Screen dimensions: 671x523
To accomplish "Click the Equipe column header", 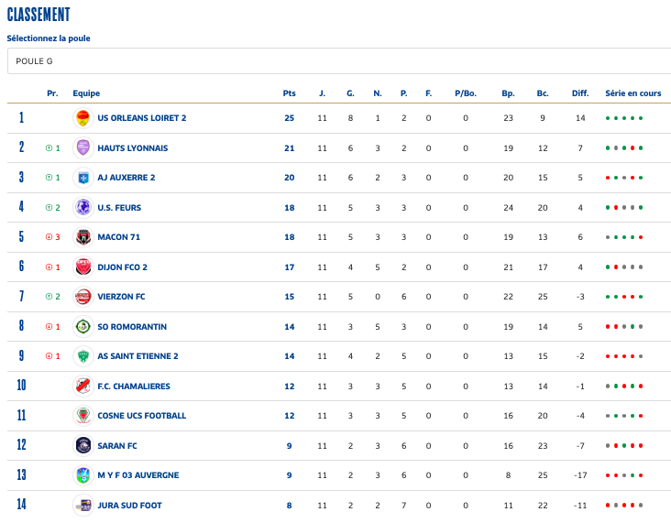I will tap(86, 93).
